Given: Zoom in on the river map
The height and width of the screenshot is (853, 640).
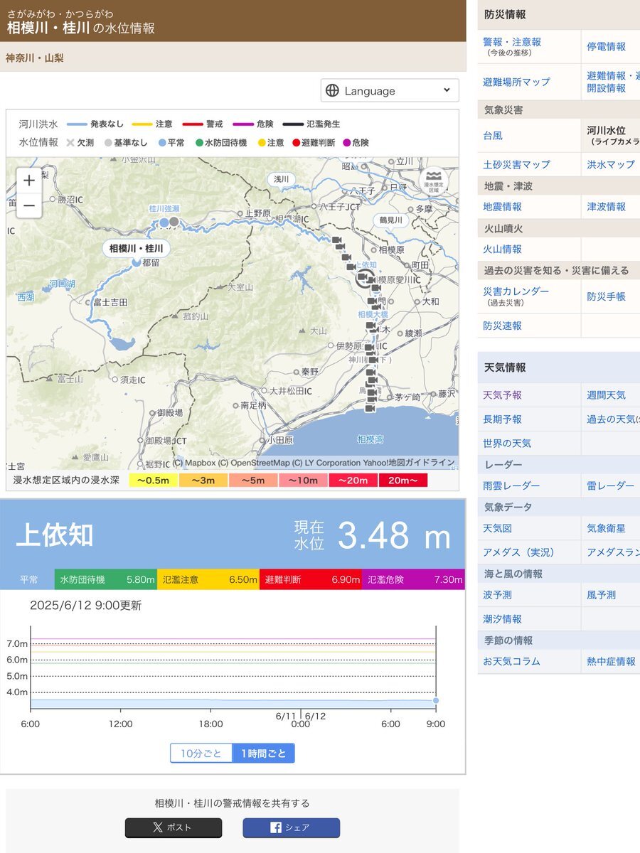Looking at the screenshot, I should (x=28, y=181).
